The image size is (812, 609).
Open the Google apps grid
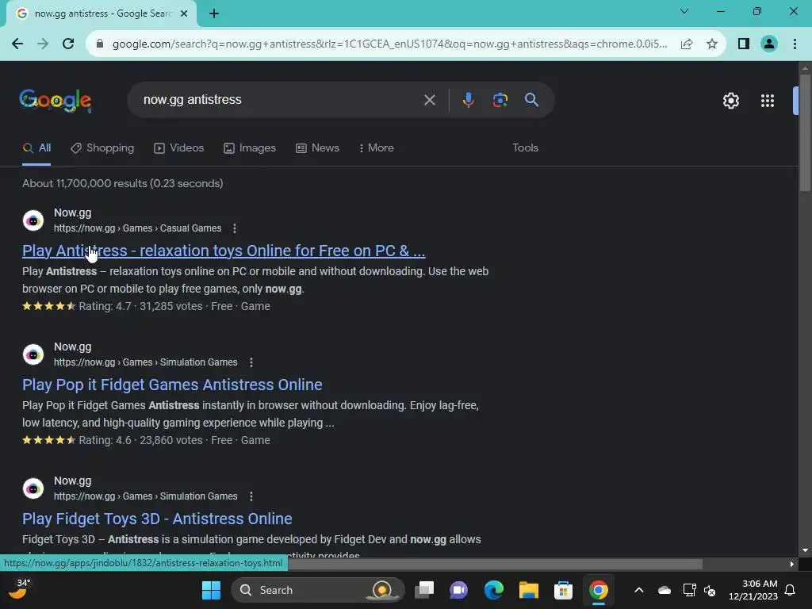pyautogui.click(x=768, y=101)
